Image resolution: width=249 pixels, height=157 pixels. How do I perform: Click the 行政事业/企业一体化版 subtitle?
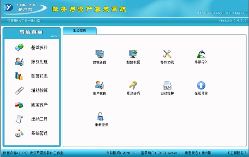tap(24, 20)
